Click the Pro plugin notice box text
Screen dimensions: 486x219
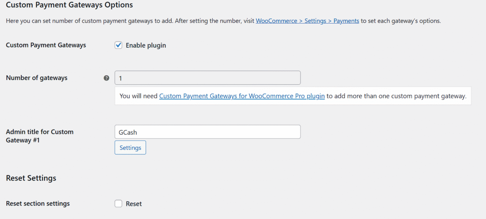(x=292, y=96)
